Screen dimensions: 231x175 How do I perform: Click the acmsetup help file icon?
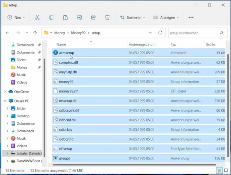coord(56,53)
